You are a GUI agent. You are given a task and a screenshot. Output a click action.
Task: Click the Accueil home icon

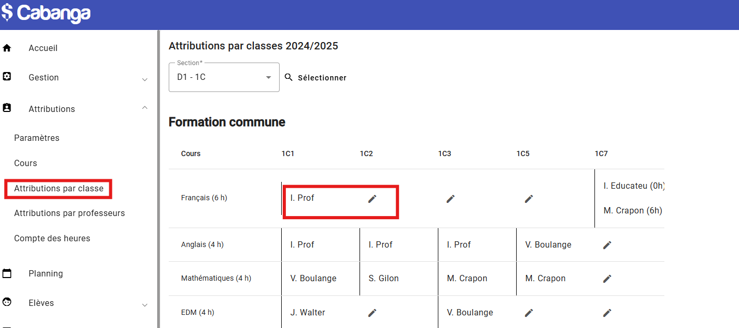point(7,48)
